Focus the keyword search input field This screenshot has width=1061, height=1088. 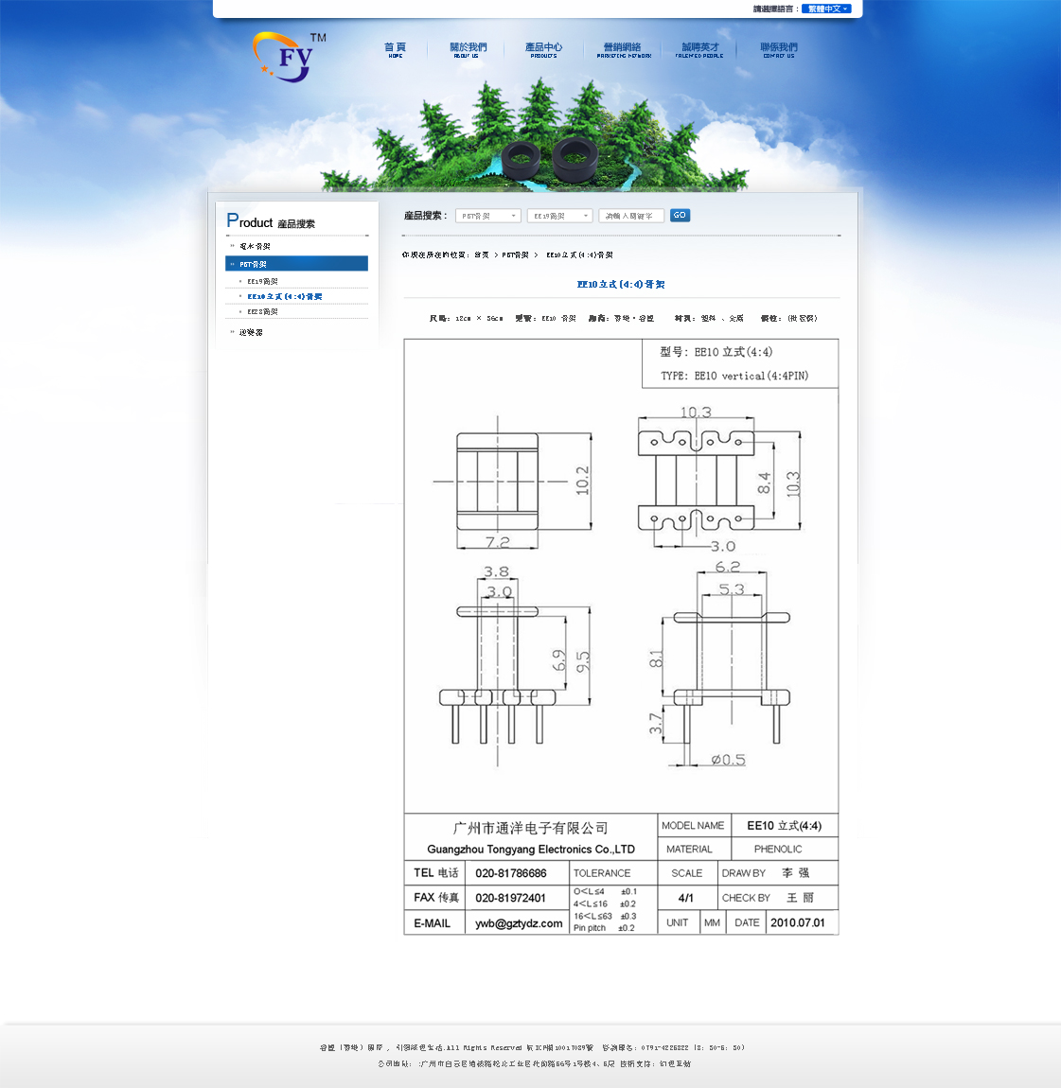point(631,216)
